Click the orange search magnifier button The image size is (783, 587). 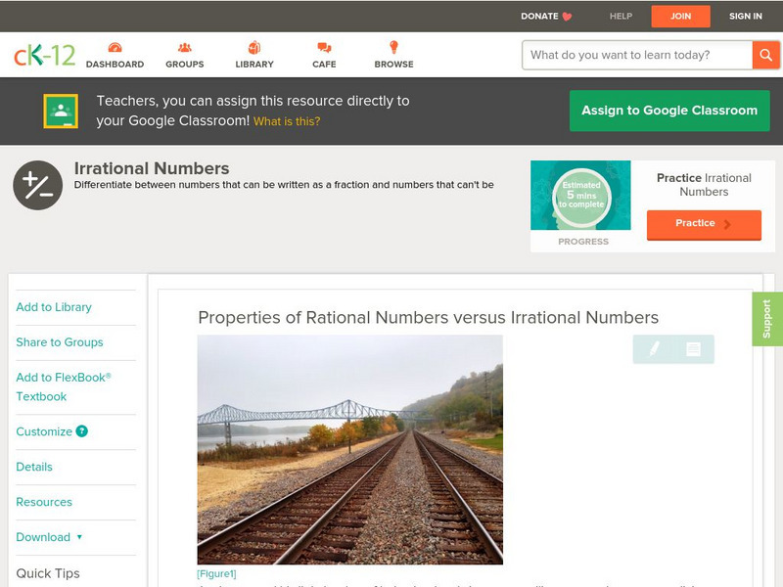point(765,55)
